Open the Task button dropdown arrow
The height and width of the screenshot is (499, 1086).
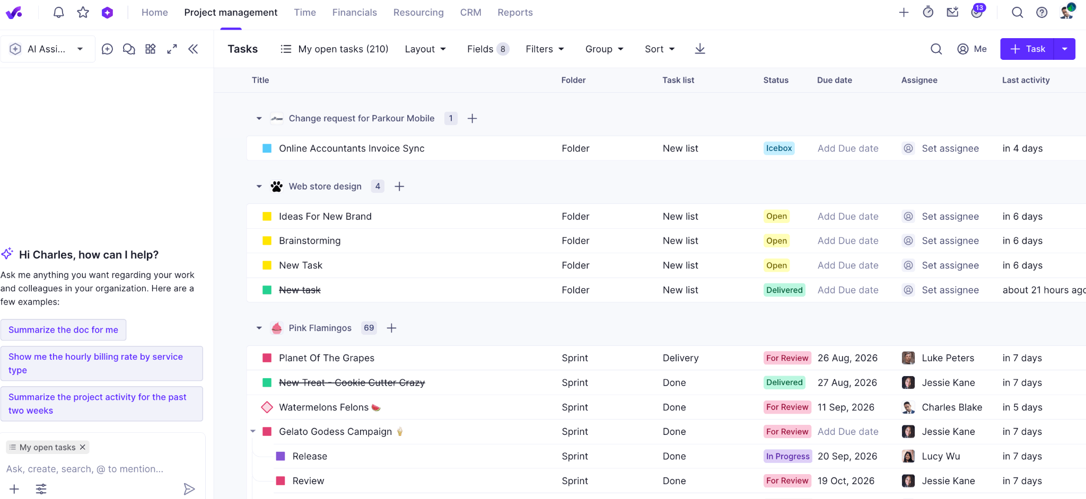[x=1064, y=49]
